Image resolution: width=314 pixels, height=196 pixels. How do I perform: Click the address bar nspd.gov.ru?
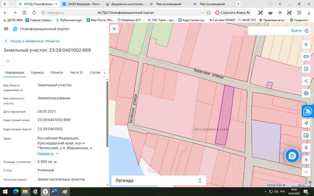click(x=56, y=13)
